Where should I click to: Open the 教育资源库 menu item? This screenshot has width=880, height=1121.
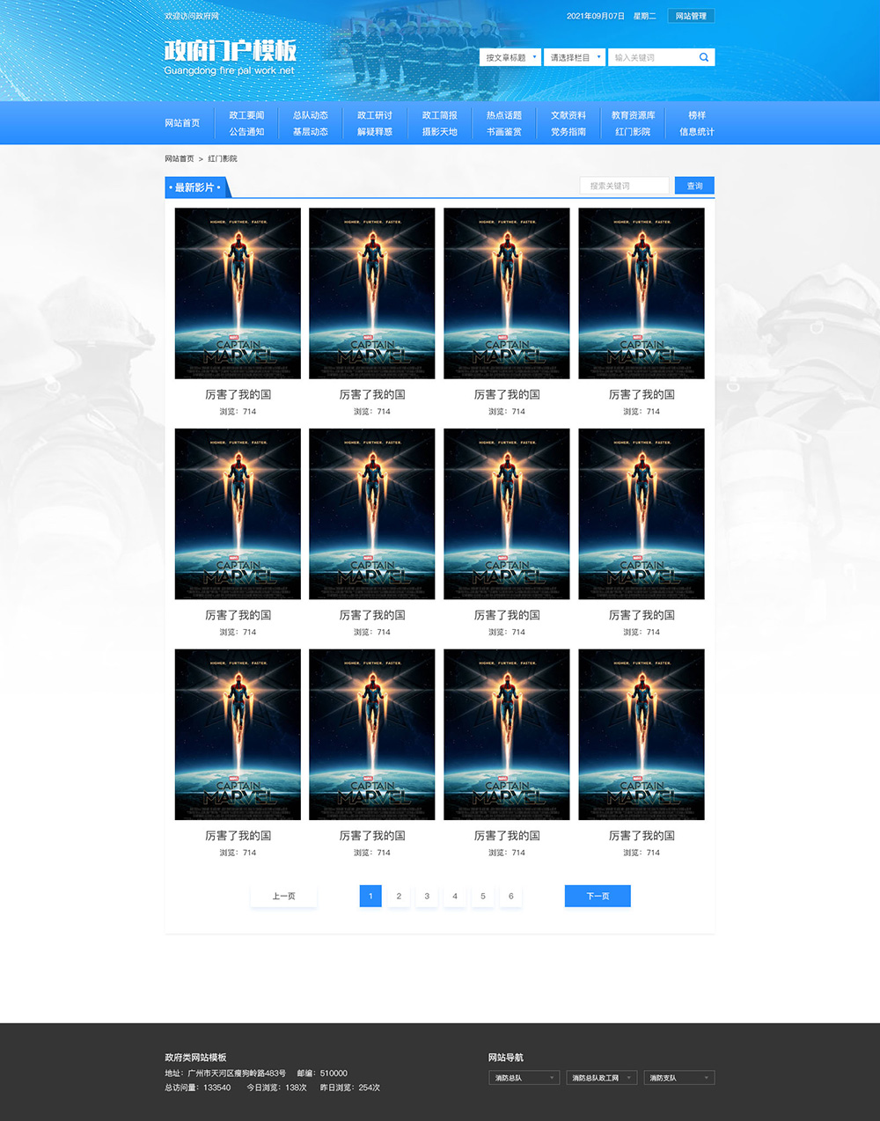pos(633,115)
